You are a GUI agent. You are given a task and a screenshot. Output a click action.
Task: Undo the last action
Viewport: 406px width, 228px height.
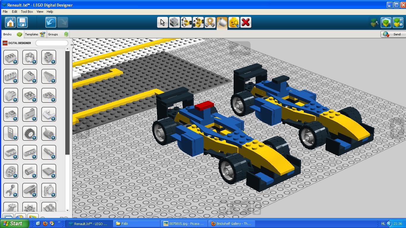coord(51,22)
